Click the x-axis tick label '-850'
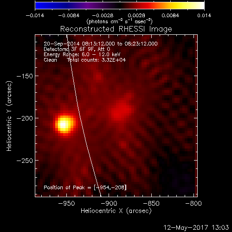This screenshot has width=232, height=232. pyautogui.click(x=151, y=203)
